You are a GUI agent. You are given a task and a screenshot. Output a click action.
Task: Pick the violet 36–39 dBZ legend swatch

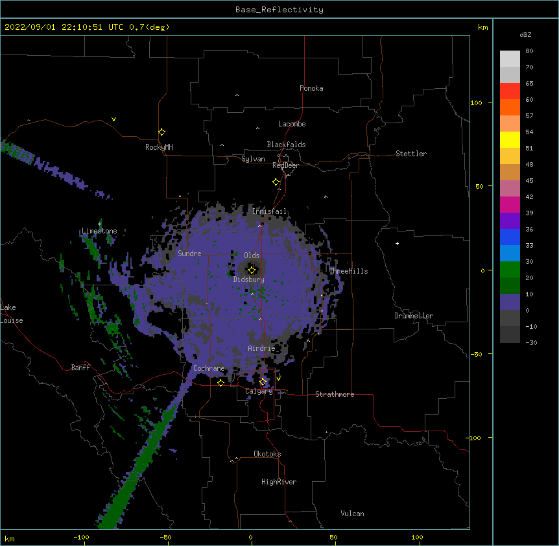510,221
